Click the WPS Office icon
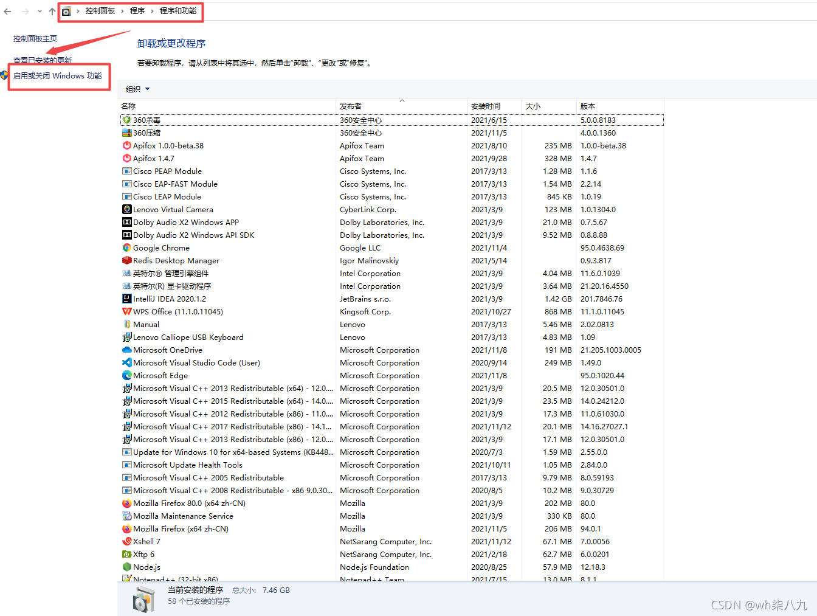817x616 pixels. click(x=127, y=311)
